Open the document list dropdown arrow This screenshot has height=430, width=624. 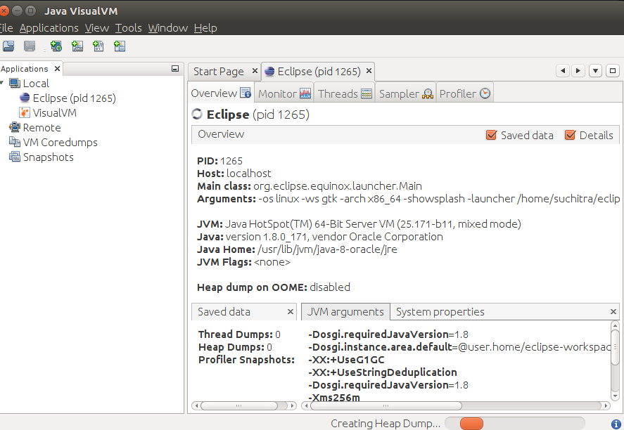click(x=595, y=71)
